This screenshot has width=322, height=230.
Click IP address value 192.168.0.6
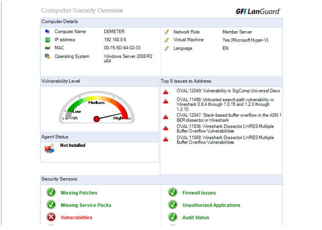115,40
